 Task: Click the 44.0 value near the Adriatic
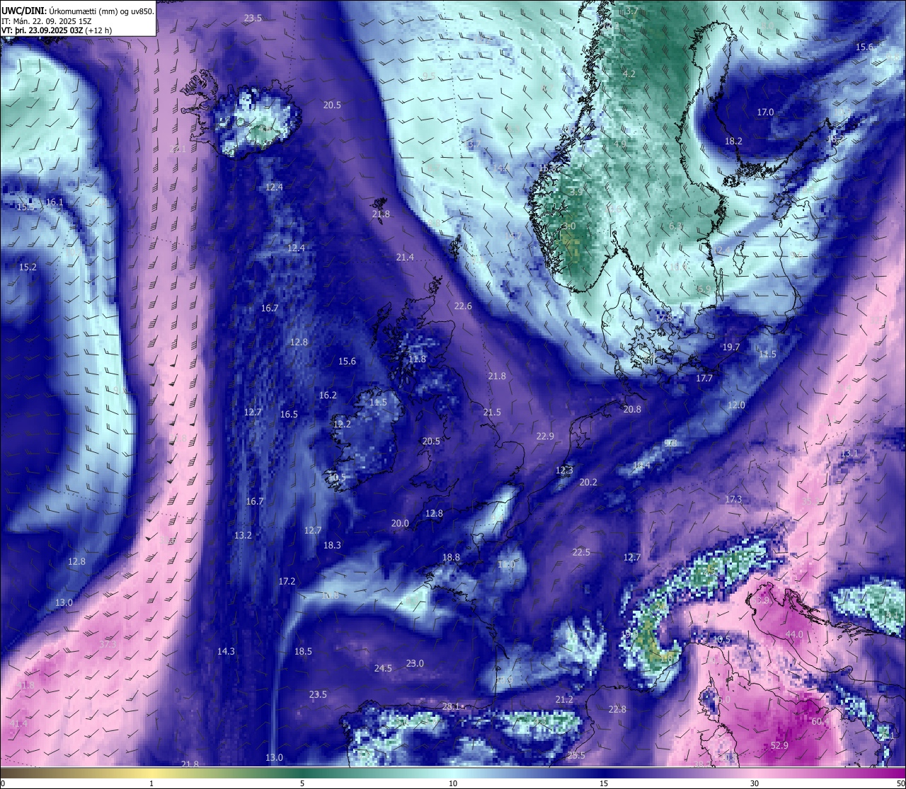coord(794,635)
